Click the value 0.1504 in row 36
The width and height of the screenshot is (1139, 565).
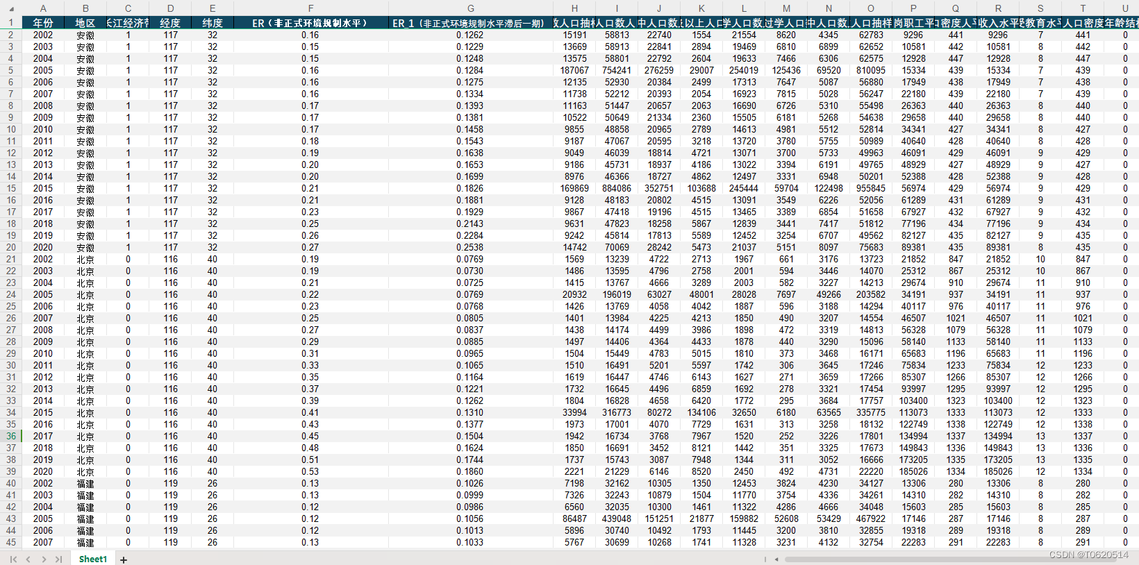(470, 436)
